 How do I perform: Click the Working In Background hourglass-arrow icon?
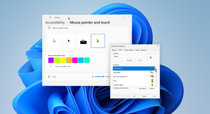coord(152,76)
